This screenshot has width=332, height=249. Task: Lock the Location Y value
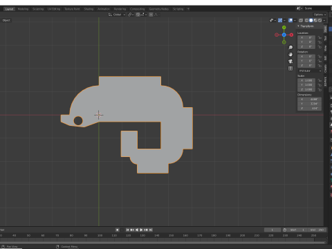(x=320, y=42)
